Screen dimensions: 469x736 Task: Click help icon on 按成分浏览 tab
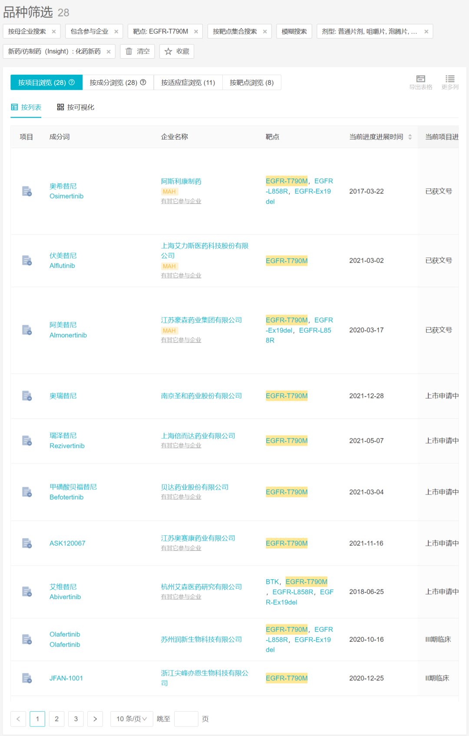[143, 83]
